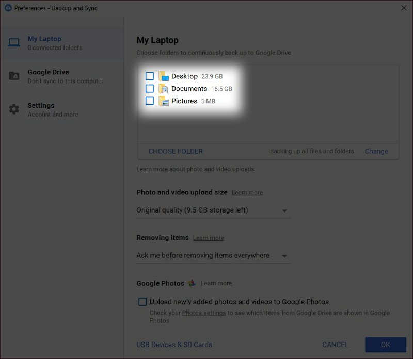Click the Settings gear icon
This screenshot has width=413, height=359.
coord(14,109)
